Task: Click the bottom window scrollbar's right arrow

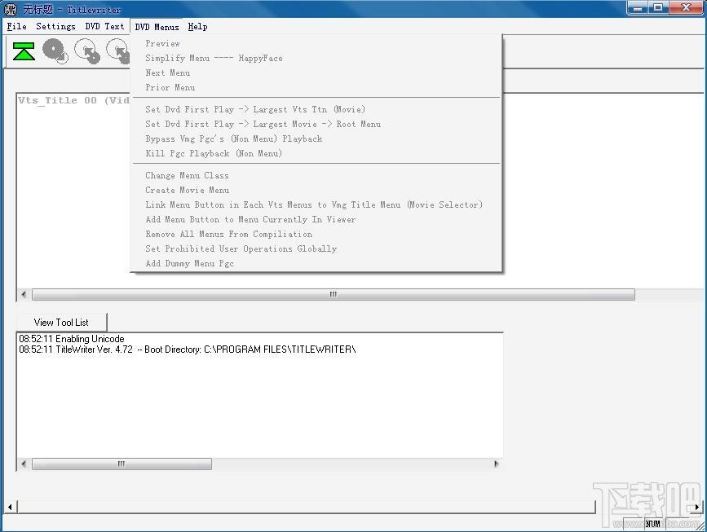Action: click(x=697, y=507)
